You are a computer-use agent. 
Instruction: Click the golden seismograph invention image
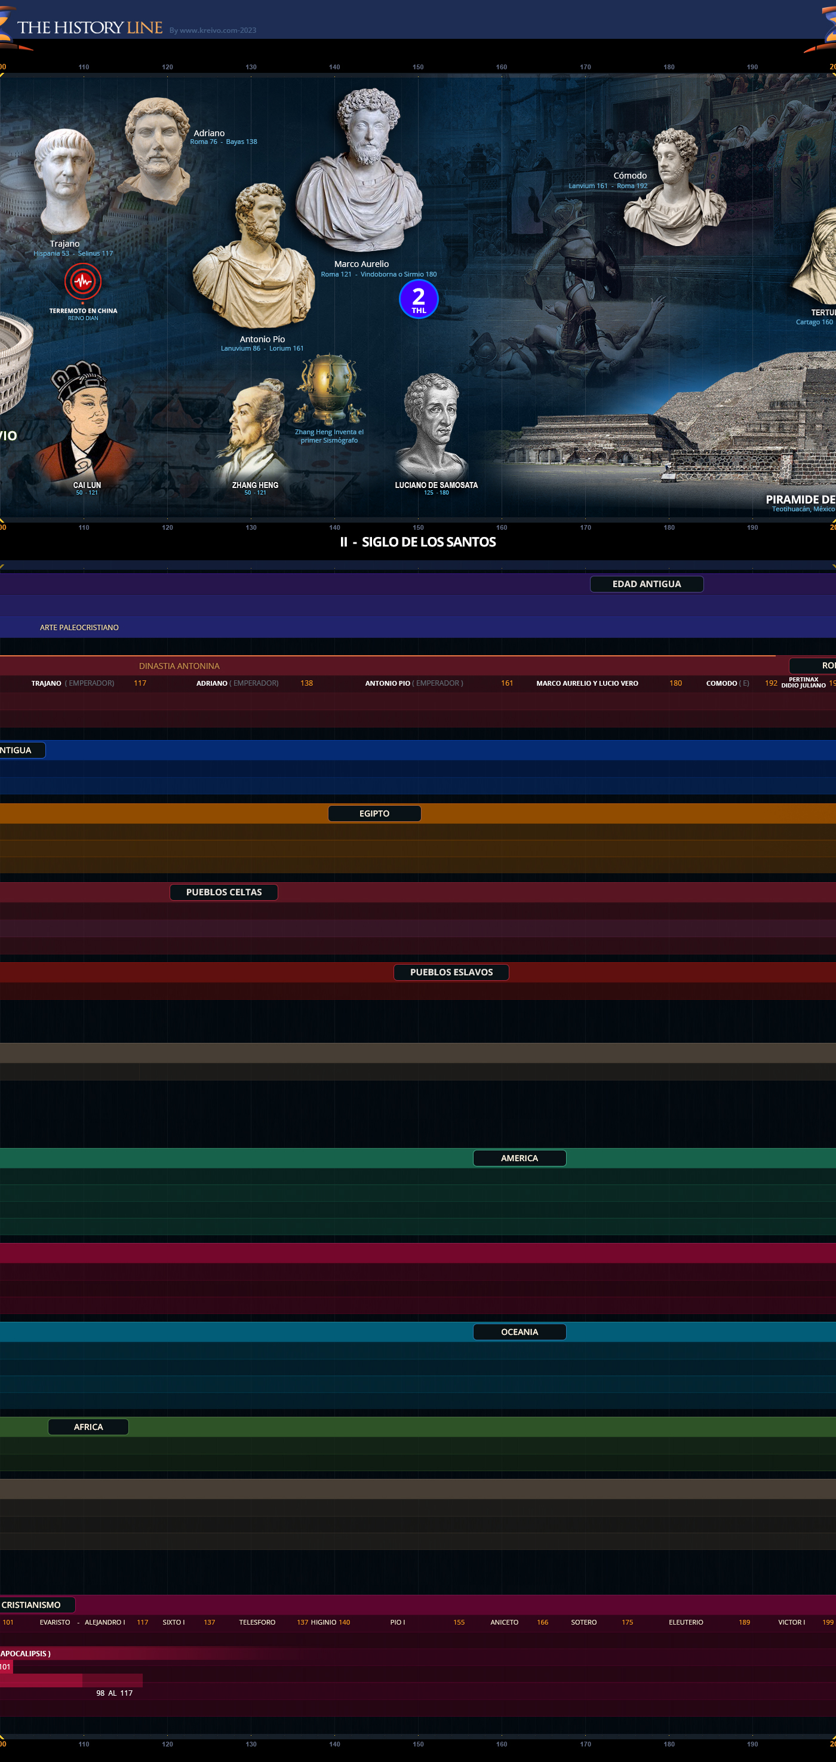point(330,390)
